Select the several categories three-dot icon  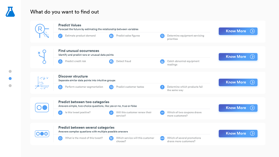42,134
